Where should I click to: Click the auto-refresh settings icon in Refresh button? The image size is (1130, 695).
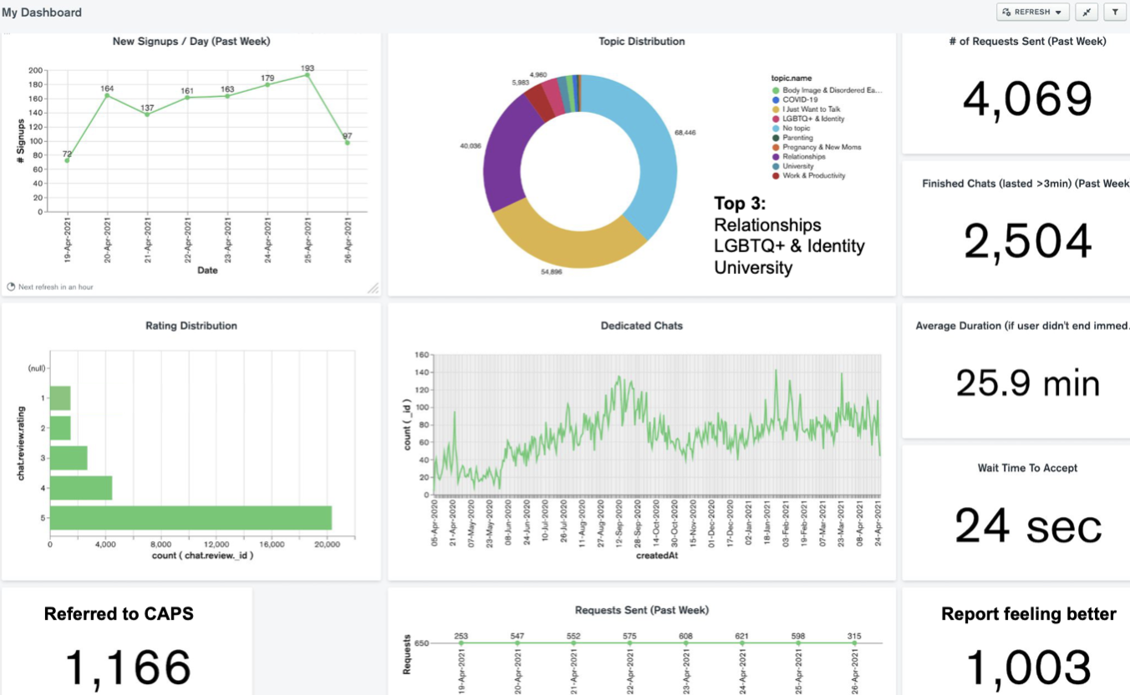coord(1007,12)
